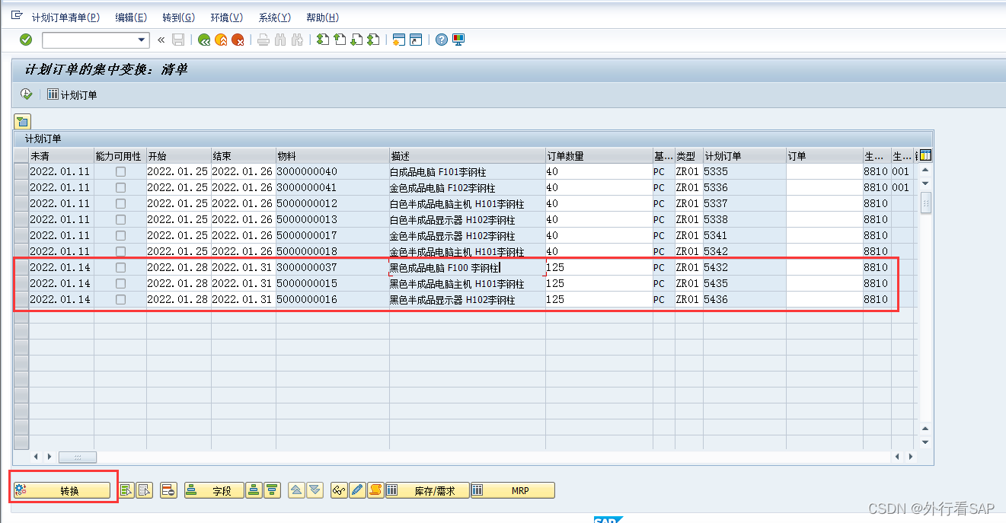Tick capacity checkbox for planned order 5335
This screenshot has width=1006, height=523.
pyautogui.click(x=120, y=172)
